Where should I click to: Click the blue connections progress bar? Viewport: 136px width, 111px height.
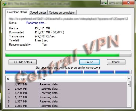pos(68,72)
